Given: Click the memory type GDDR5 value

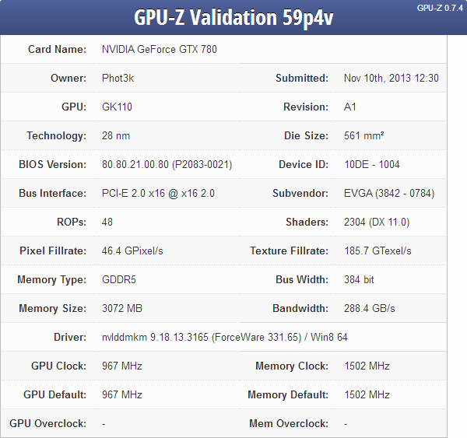Looking at the screenshot, I should click(119, 279).
